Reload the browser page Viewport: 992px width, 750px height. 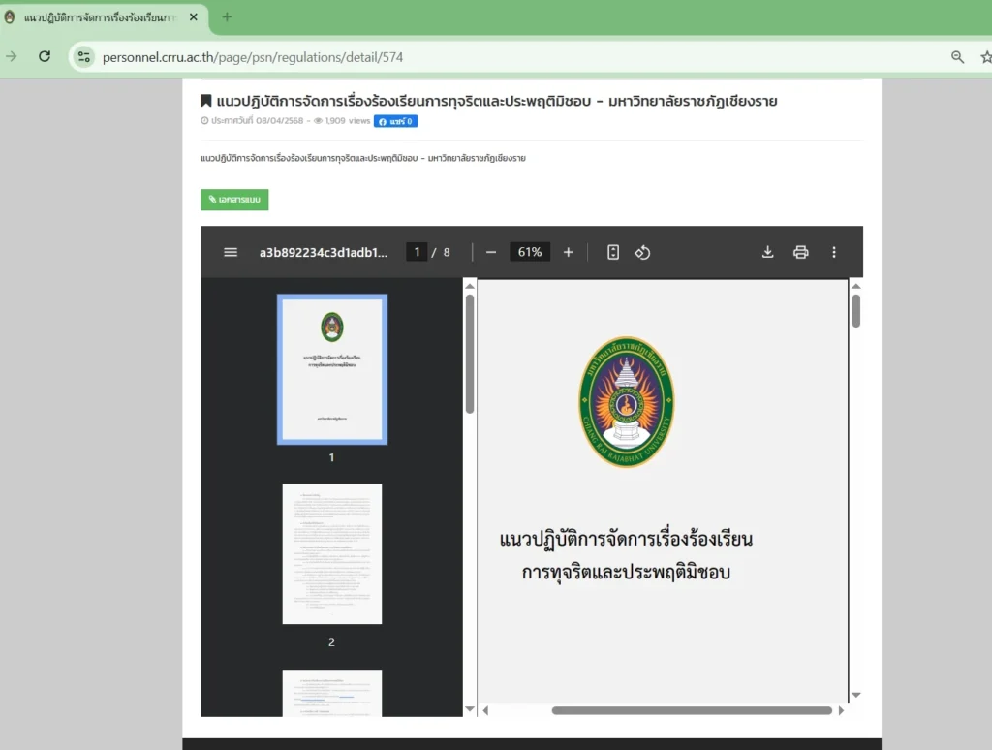(x=45, y=56)
